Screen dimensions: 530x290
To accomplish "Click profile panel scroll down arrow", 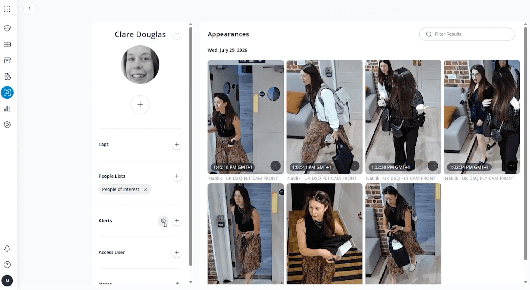I will [x=191, y=282].
